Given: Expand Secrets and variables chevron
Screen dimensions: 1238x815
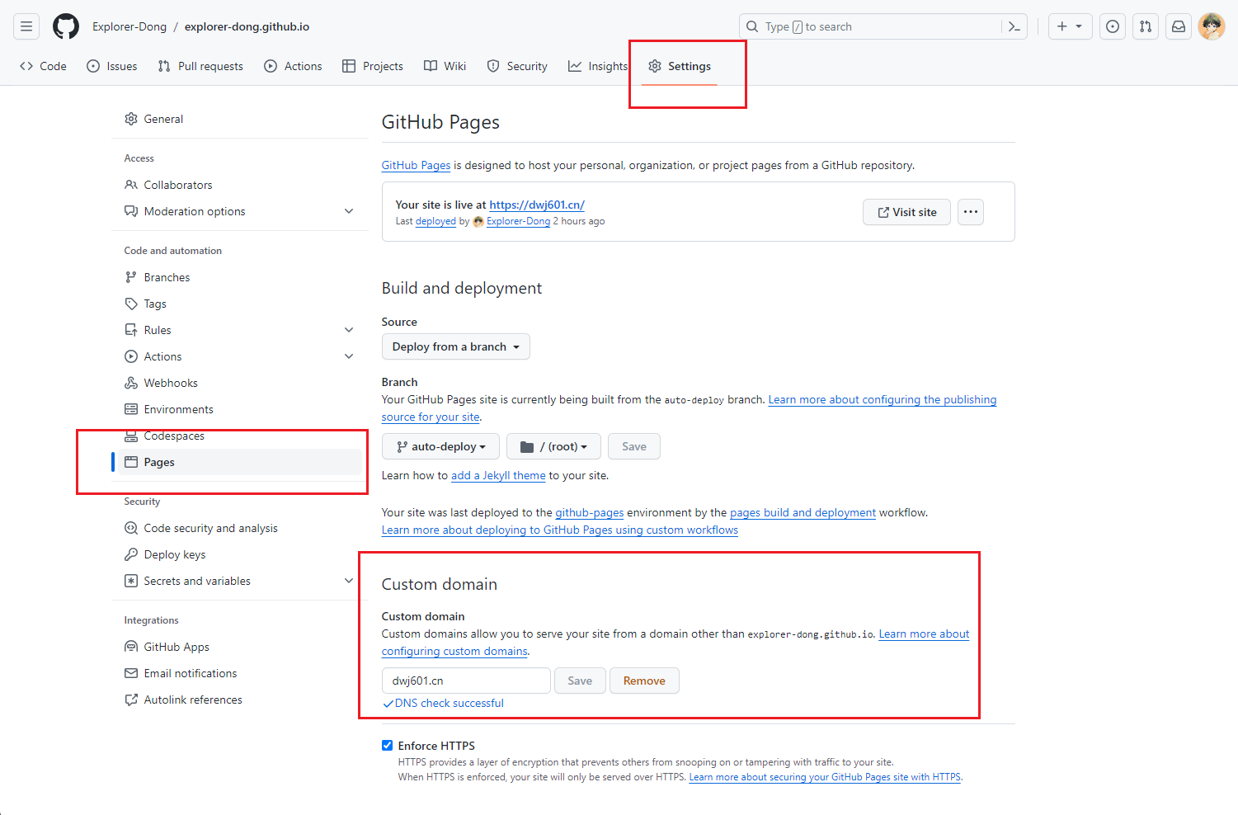Looking at the screenshot, I should (x=349, y=581).
